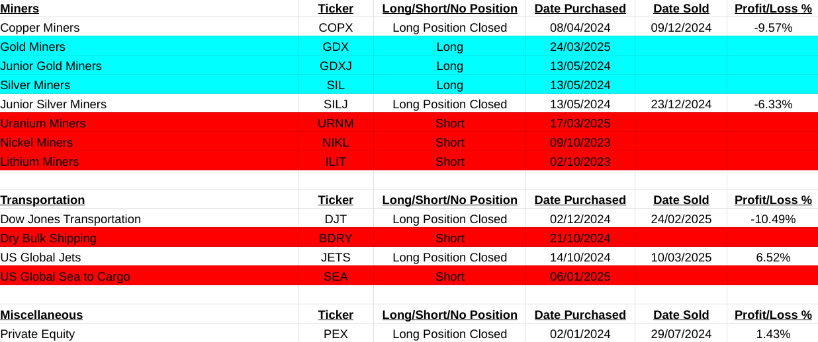Select US Global Jets 6.52% profit cell
The image size is (818, 342).
772,257
